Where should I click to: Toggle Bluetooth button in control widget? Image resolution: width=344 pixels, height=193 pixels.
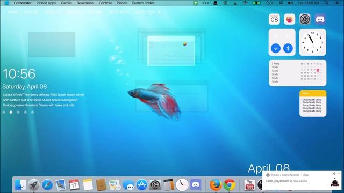pos(288,48)
